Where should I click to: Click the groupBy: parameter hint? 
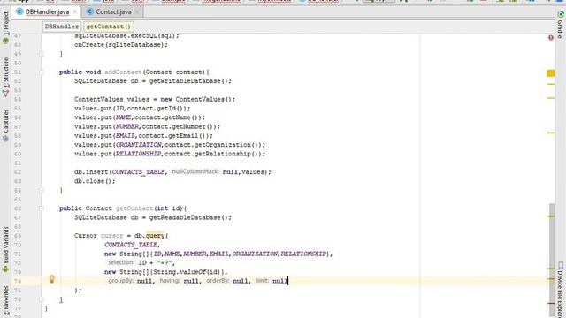(x=120, y=281)
